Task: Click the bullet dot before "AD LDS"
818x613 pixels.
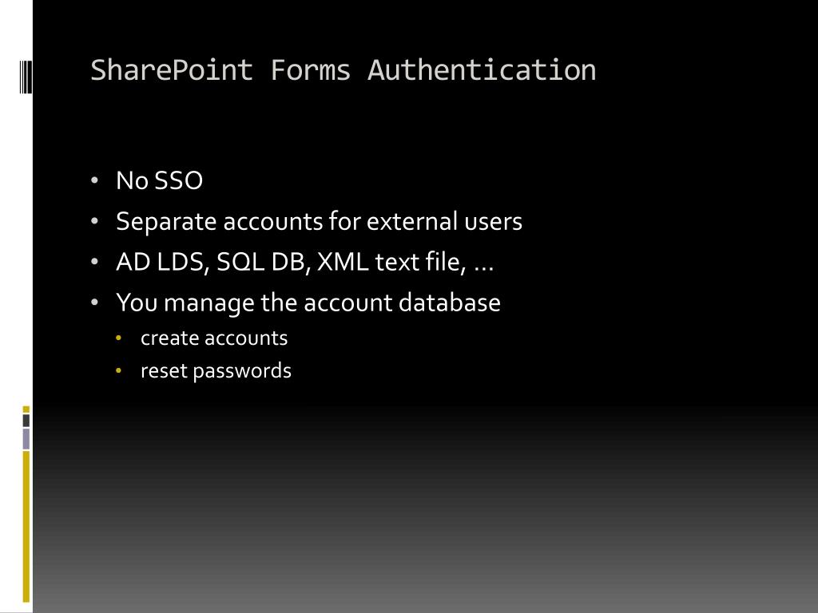Action: [95, 263]
